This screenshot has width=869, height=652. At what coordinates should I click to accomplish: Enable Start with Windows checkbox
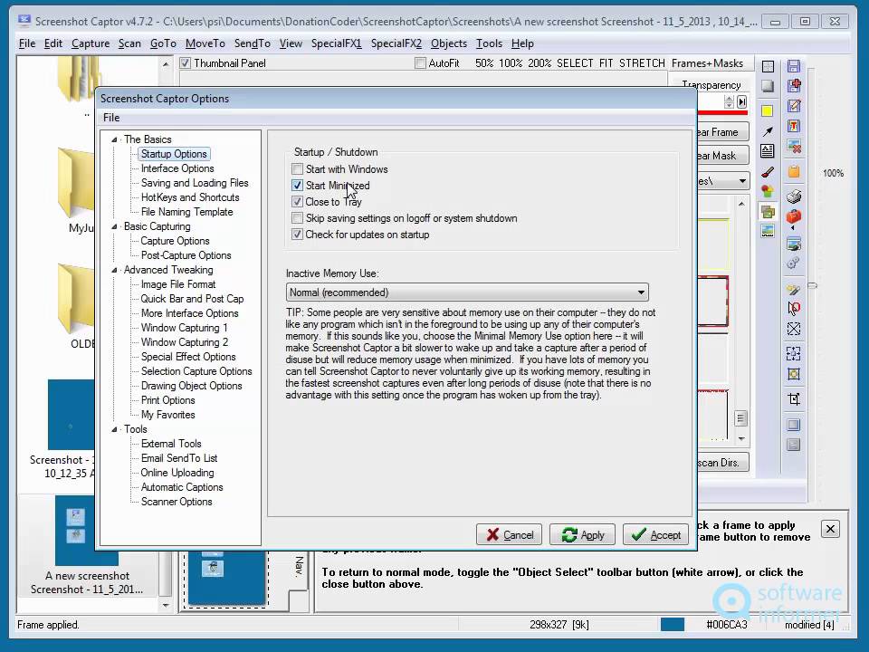point(298,169)
